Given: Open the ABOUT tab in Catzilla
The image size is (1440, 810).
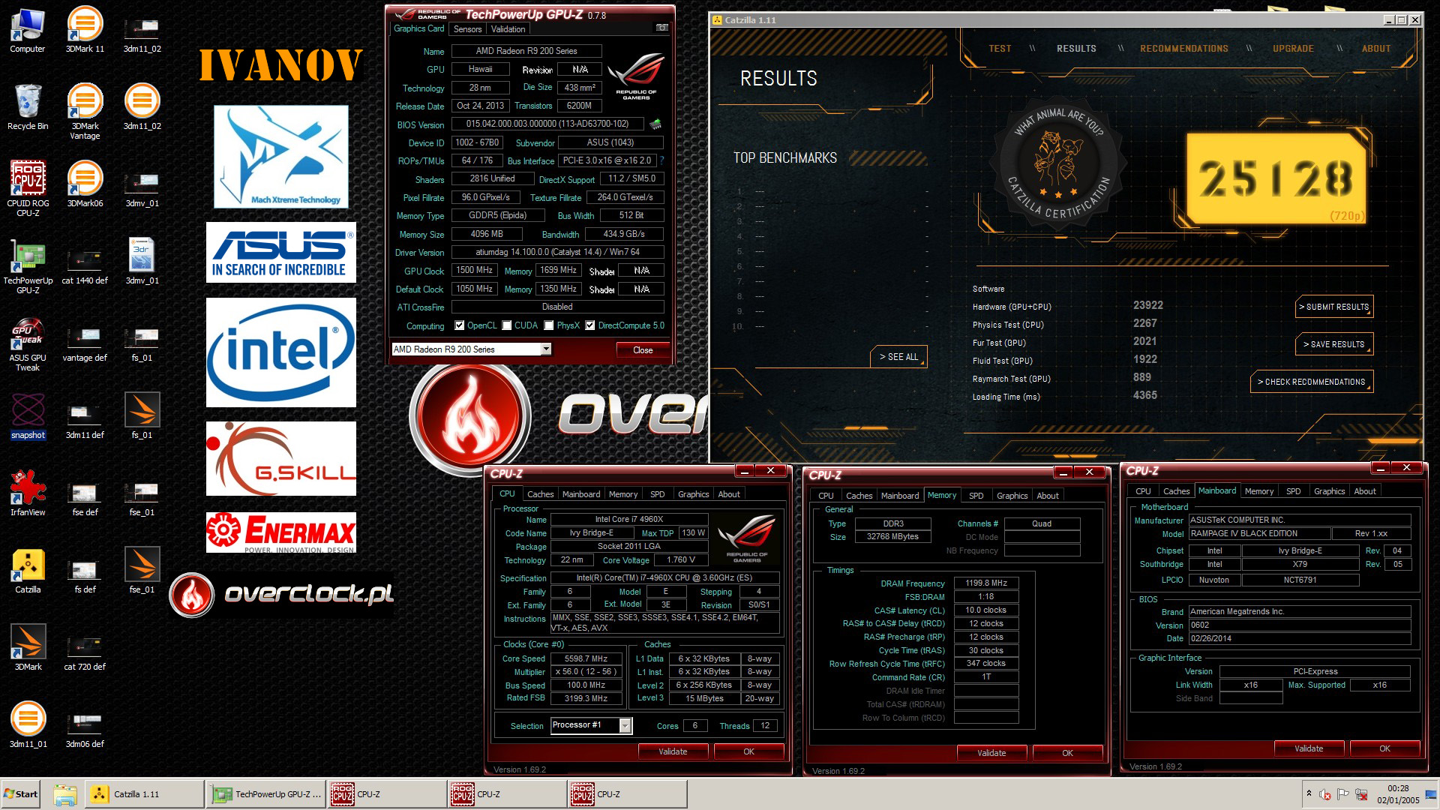Looking at the screenshot, I should point(1376,49).
